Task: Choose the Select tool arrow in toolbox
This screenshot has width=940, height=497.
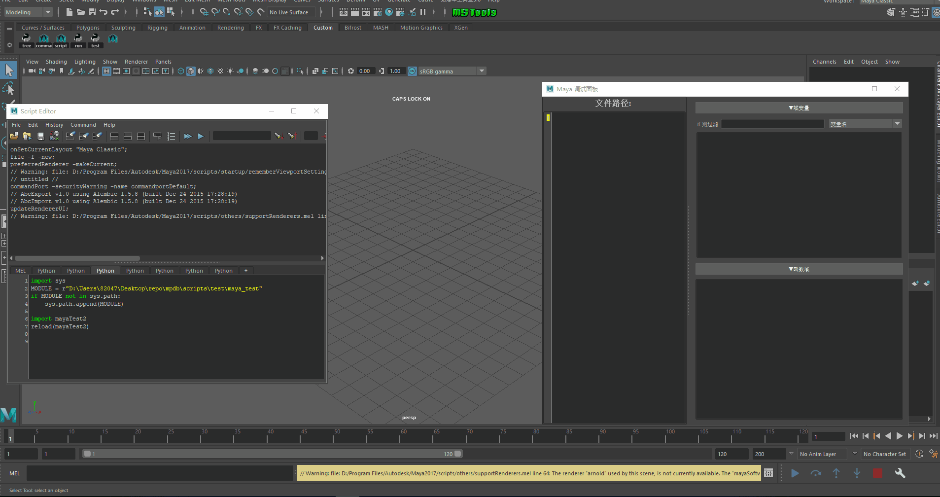Action: pos(9,70)
